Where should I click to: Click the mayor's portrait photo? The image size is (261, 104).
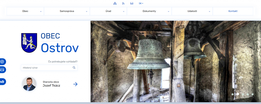point(29,84)
